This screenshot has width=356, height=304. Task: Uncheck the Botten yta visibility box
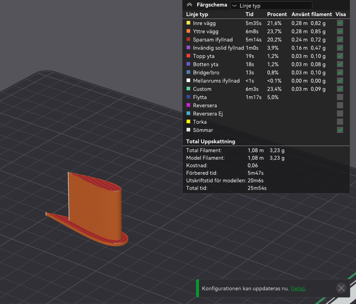340,64
